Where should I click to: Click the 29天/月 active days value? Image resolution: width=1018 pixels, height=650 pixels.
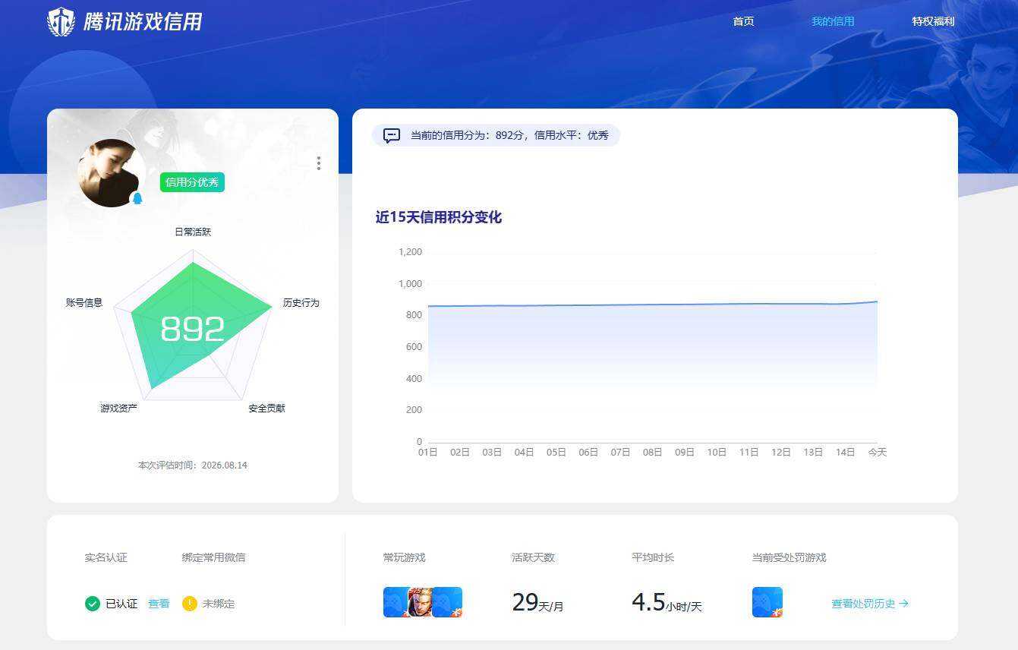click(538, 602)
